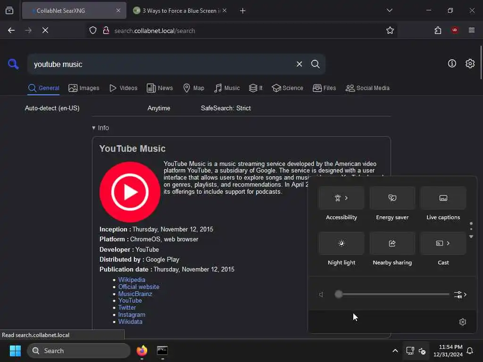
Task: Open the Anytime time range dropdown
Action: [158, 108]
